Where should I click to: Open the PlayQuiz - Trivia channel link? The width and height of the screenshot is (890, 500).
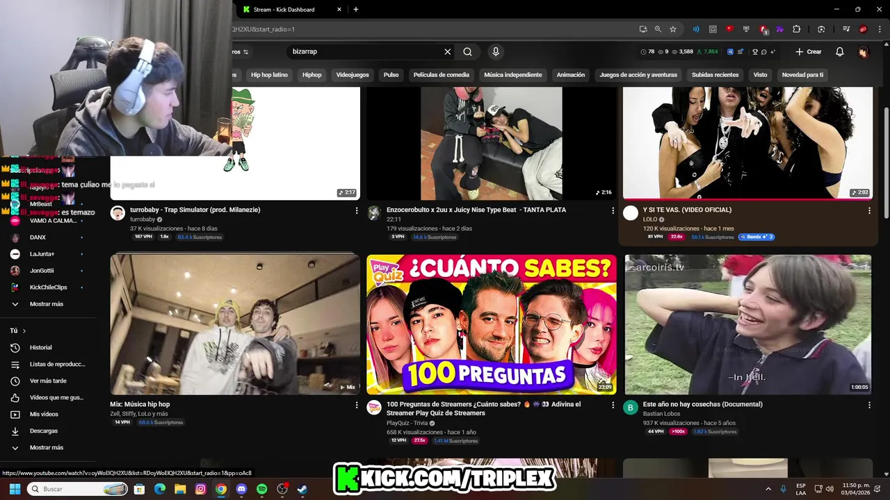pyautogui.click(x=407, y=423)
